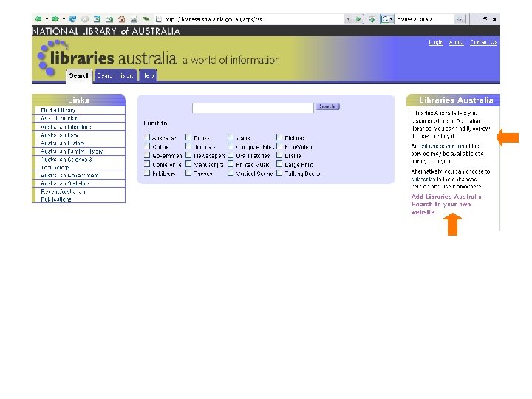Open the Australian Statistics link
The width and height of the screenshot is (532, 399).
pyautogui.click(x=64, y=183)
